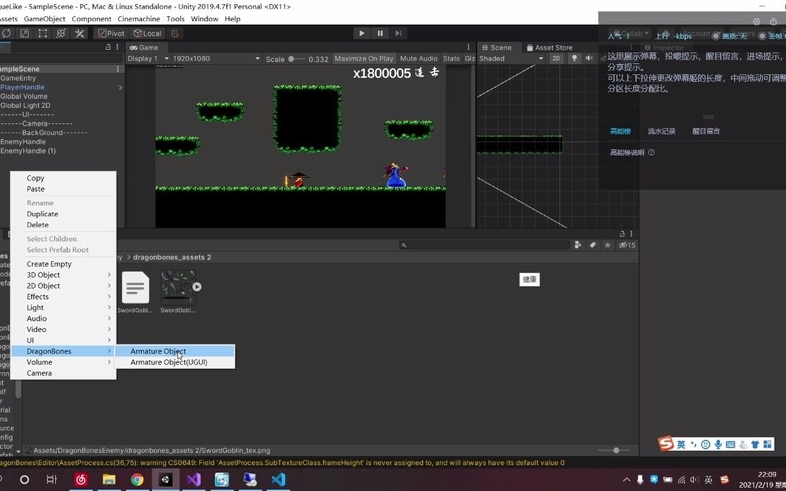
Task: Select Armature Object from DragonBones submenu
Action: pos(158,351)
